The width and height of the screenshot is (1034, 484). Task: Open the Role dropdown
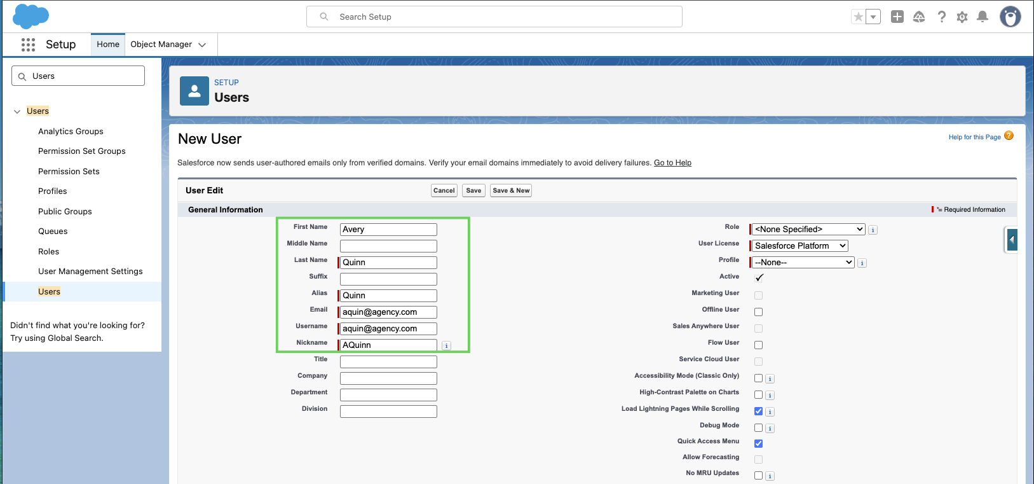tap(808, 230)
